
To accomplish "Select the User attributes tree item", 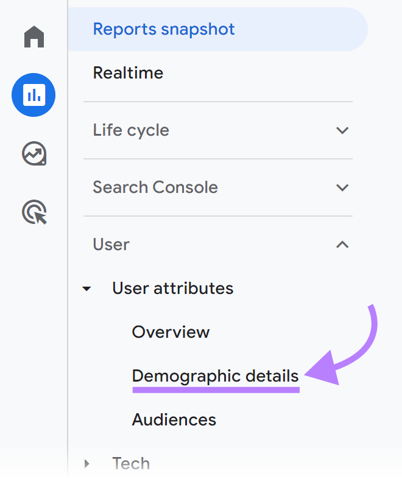I will point(172,288).
